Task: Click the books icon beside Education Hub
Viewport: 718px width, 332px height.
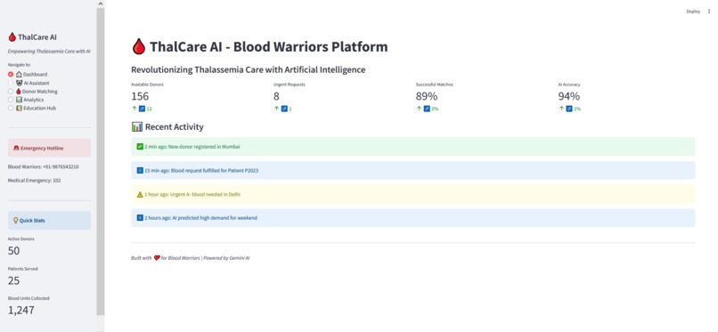Action: coord(19,108)
